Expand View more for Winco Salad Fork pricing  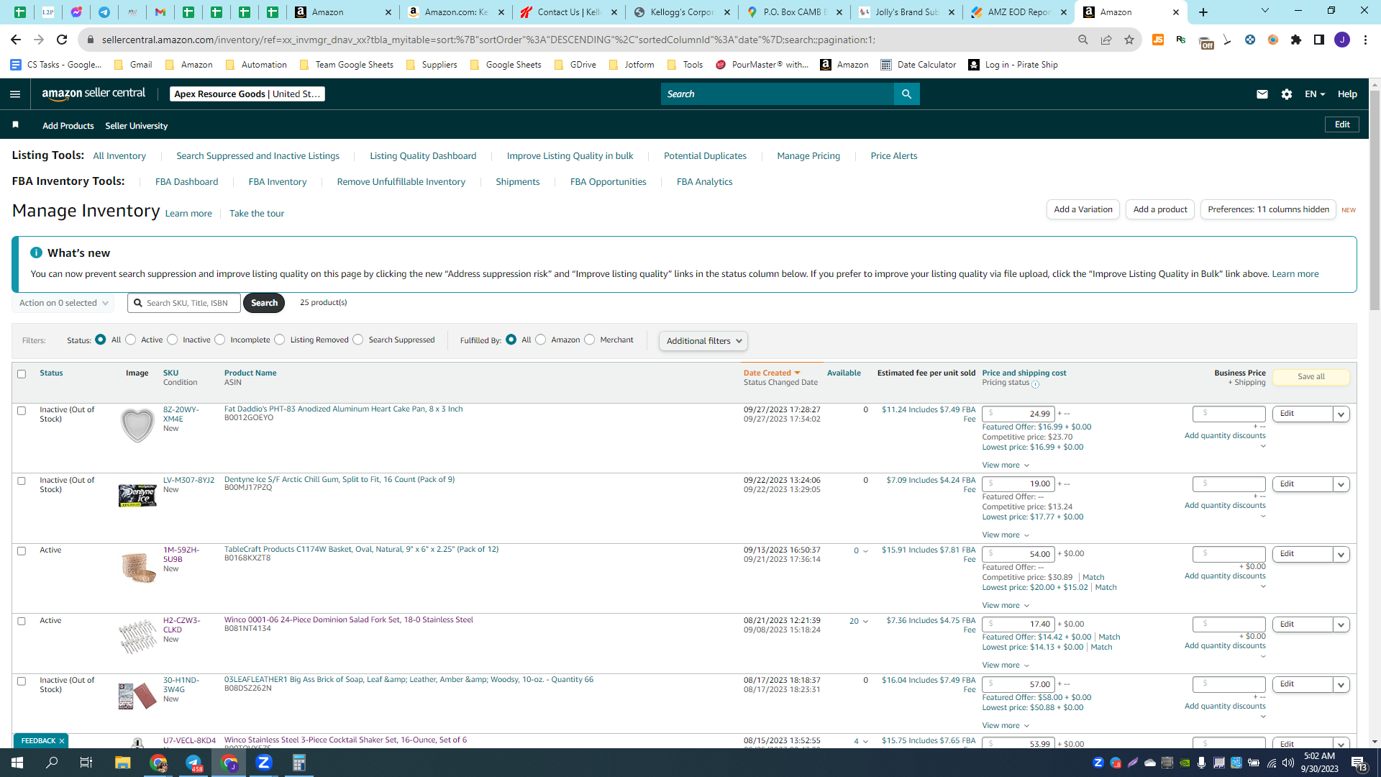pos(1006,665)
